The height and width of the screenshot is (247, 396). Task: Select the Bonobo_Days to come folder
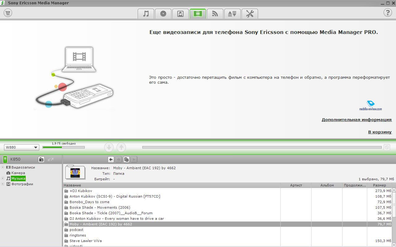pyautogui.click(x=227, y=202)
